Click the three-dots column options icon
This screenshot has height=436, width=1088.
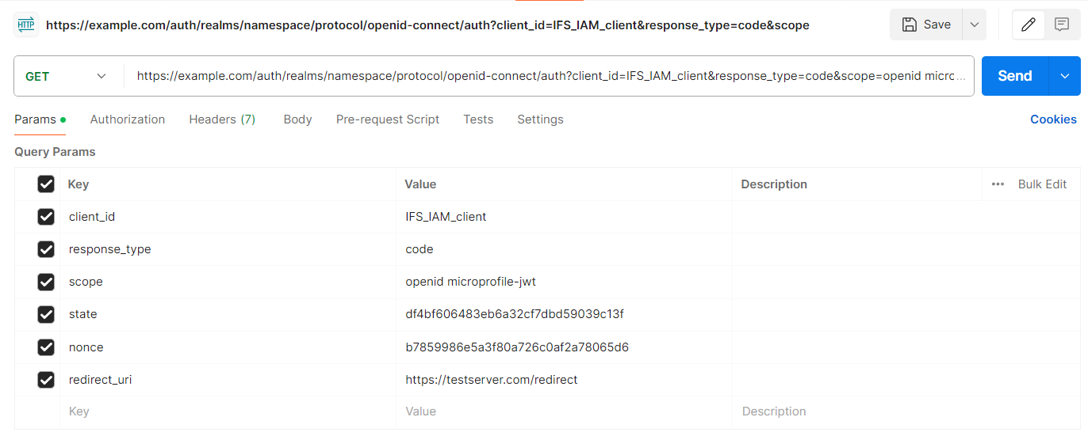[998, 184]
